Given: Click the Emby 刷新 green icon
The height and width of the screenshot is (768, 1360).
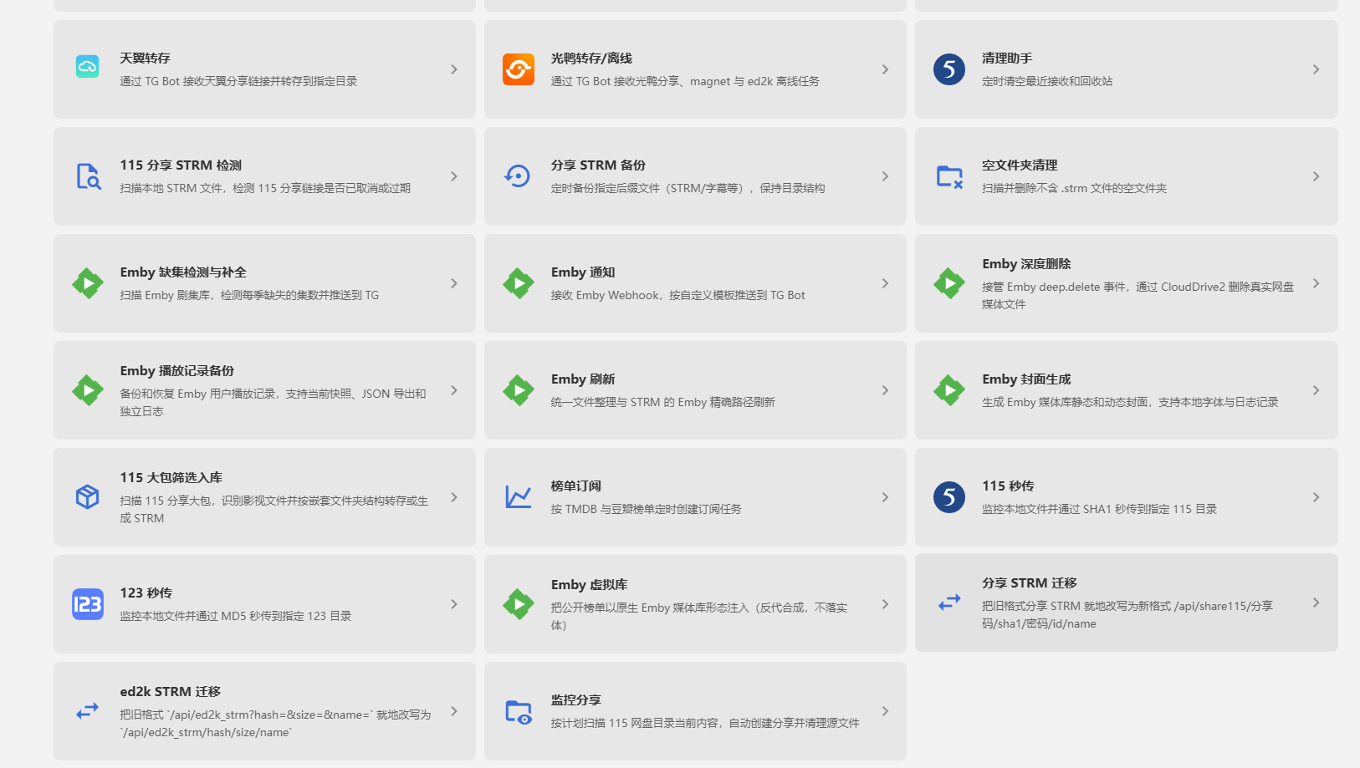Looking at the screenshot, I should [x=519, y=390].
